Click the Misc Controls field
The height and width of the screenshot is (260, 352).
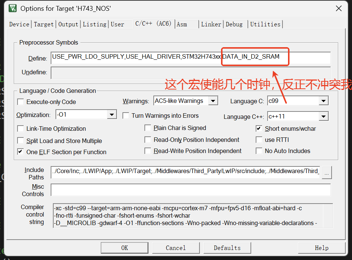(191, 190)
